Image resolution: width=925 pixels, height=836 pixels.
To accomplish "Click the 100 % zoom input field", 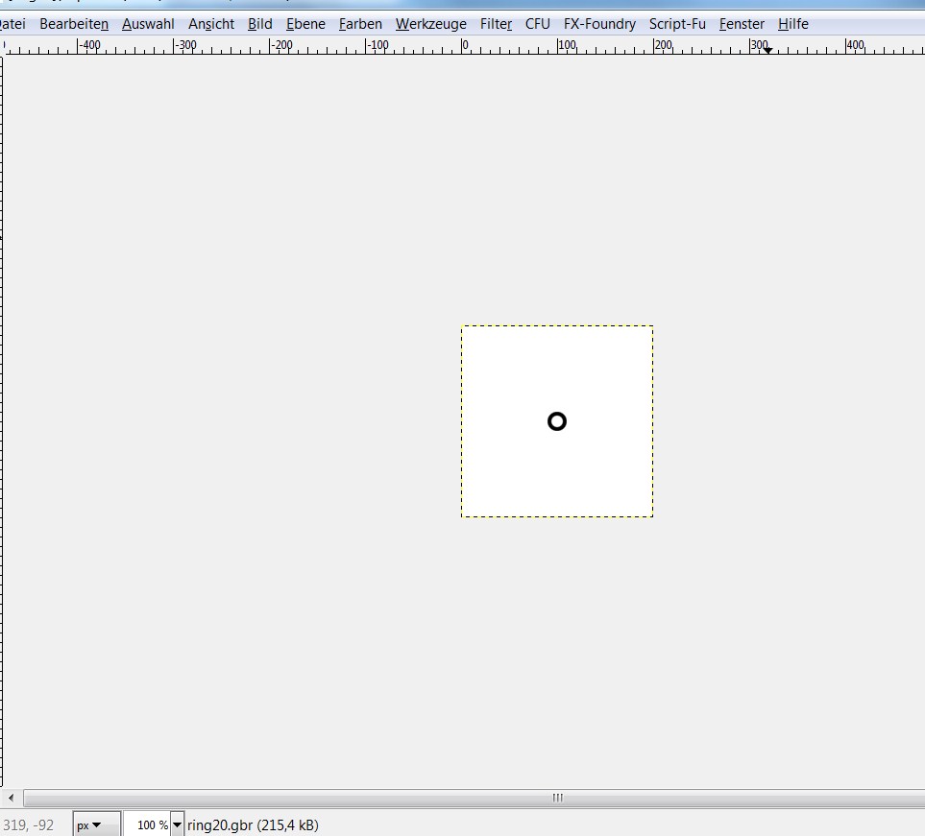I will coord(147,824).
